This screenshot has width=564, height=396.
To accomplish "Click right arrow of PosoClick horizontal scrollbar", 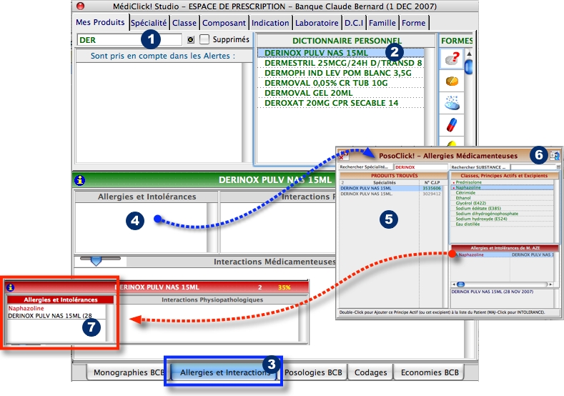I will 550,284.
